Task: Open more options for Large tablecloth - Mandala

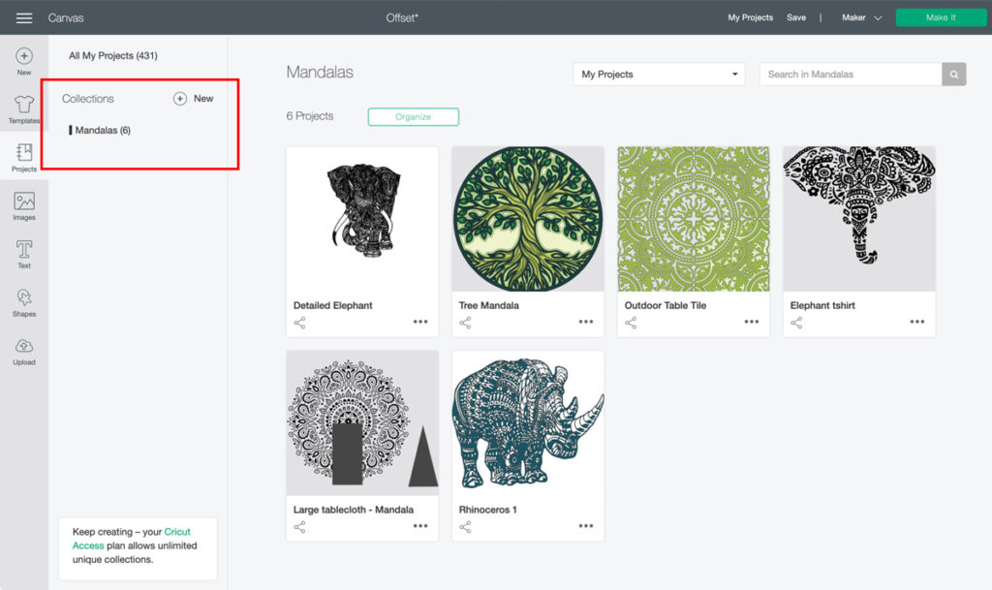Action: (x=420, y=526)
